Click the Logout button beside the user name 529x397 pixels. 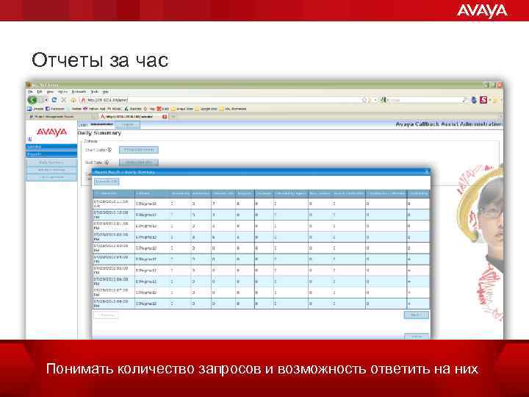[128, 124]
